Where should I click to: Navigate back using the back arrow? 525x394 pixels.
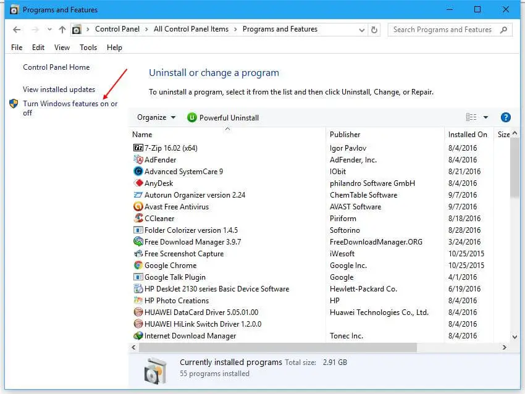coord(16,29)
